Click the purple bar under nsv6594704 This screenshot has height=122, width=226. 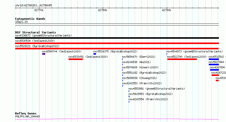pos(44,54)
